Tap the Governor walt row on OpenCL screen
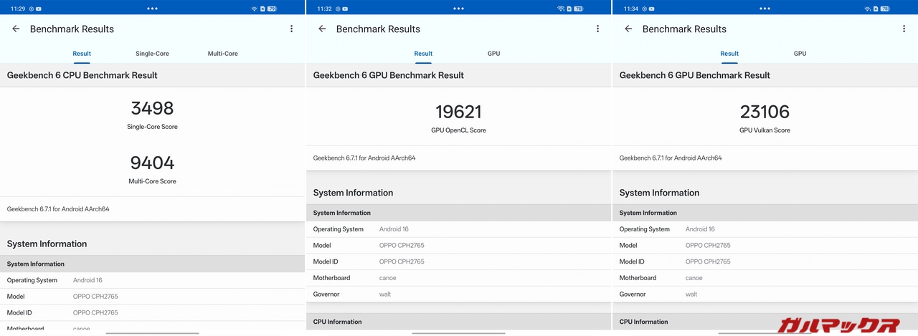 tap(458, 294)
